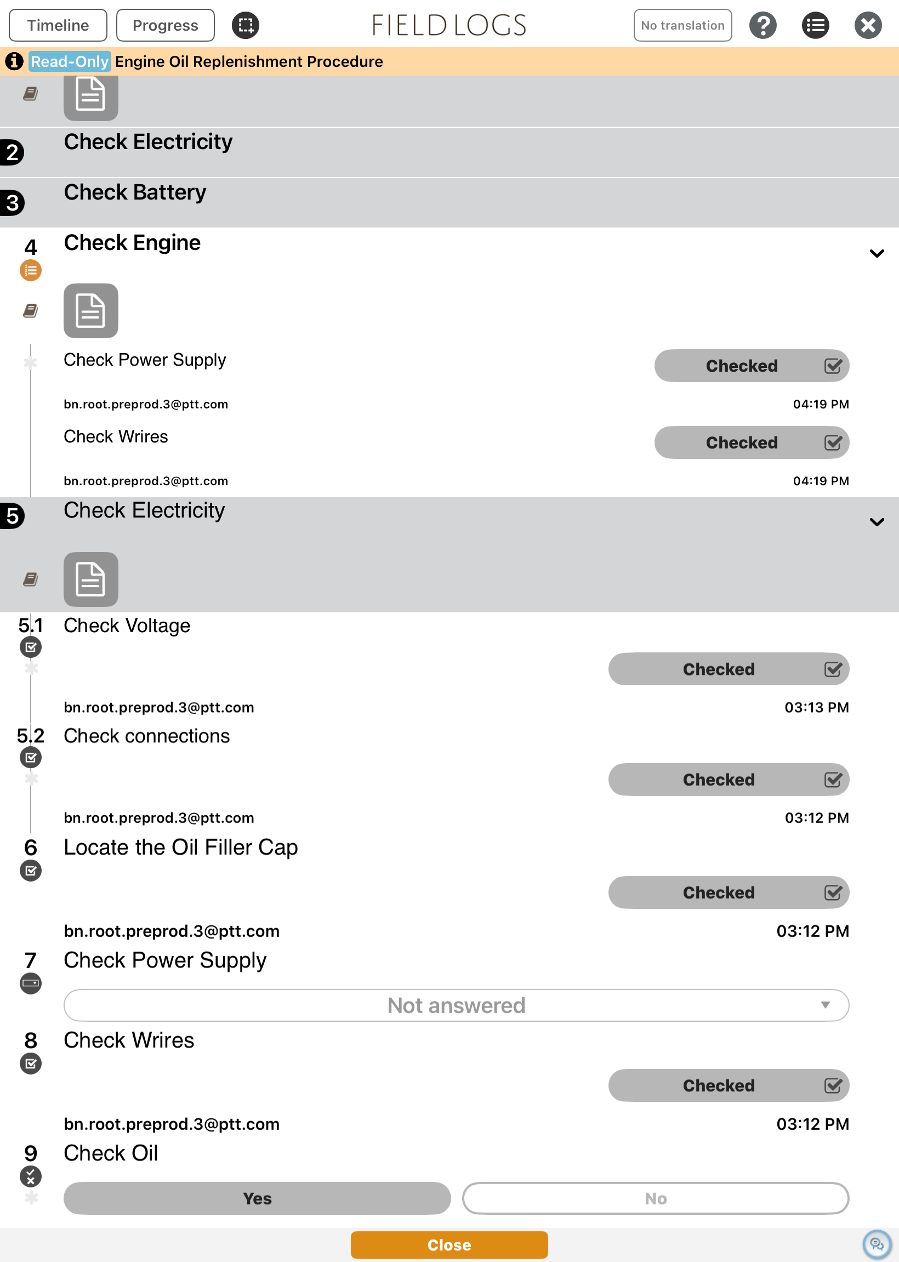Viewport: 899px width, 1262px height.
Task: Open the document icon under Check Engine
Action: click(x=91, y=310)
